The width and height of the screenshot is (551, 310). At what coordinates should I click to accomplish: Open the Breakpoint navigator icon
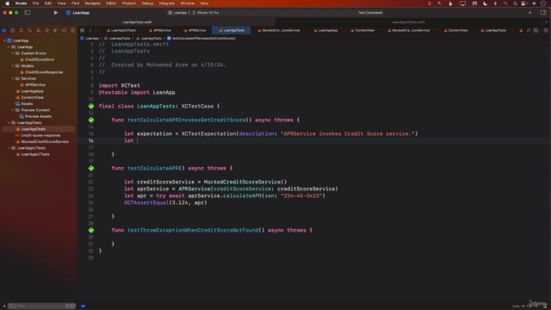click(x=64, y=31)
